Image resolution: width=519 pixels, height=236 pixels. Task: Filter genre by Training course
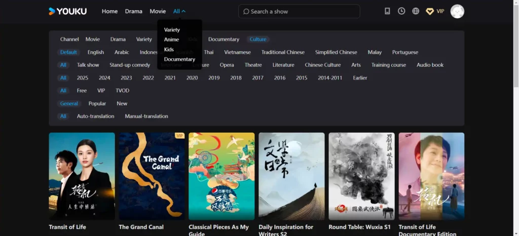[x=389, y=65]
